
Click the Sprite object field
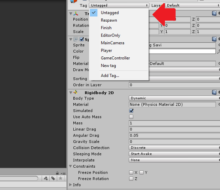tap(182, 45)
